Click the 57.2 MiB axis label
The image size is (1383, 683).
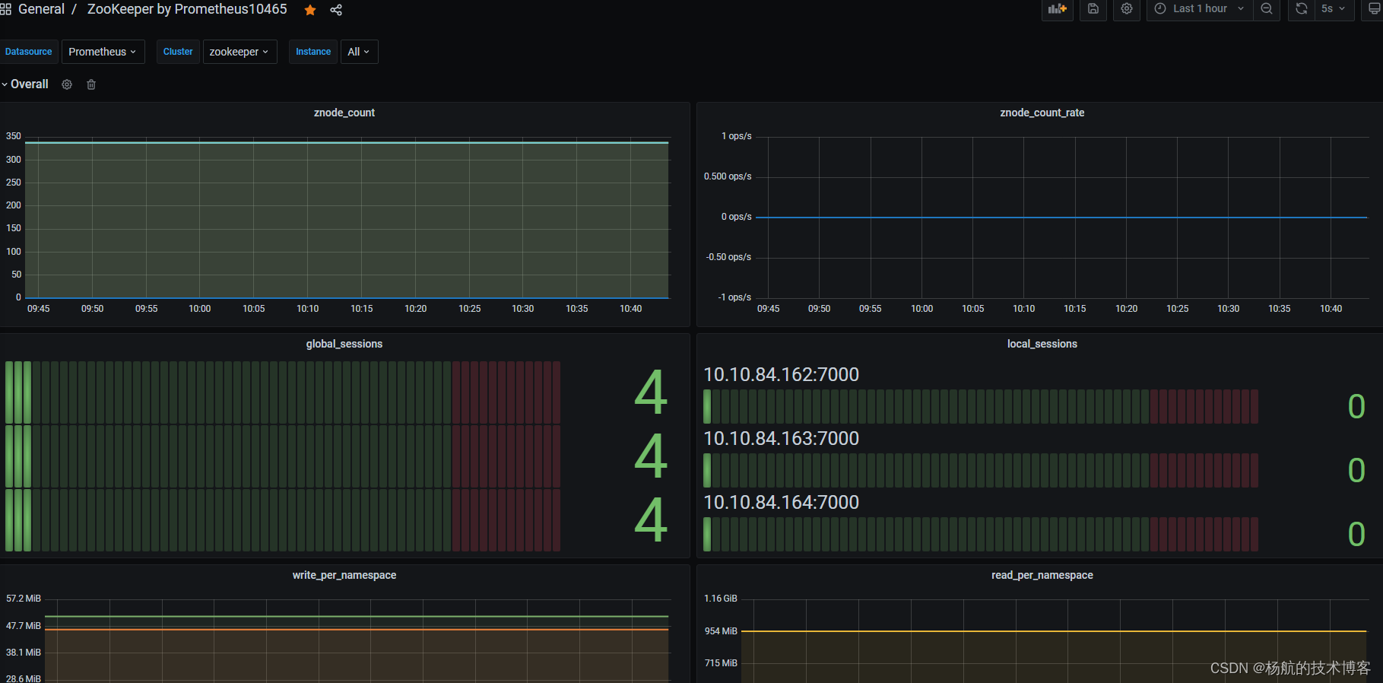24,599
